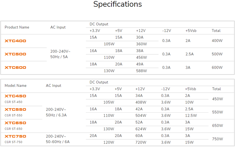
Task: Click the CGR ST-450 subtitle text
Action: click(13, 102)
